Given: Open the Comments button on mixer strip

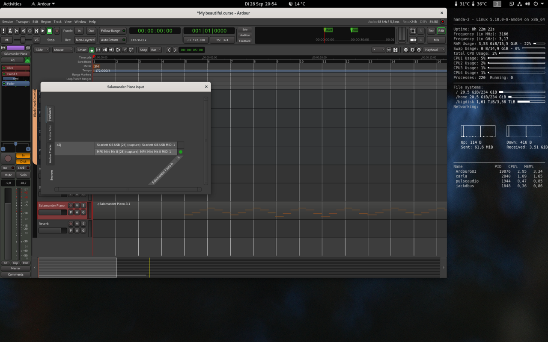Looking at the screenshot, I should coord(15,274).
